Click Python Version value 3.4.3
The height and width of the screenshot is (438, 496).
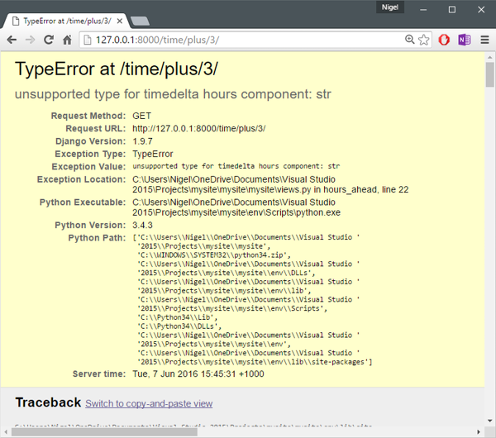(x=142, y=225)
